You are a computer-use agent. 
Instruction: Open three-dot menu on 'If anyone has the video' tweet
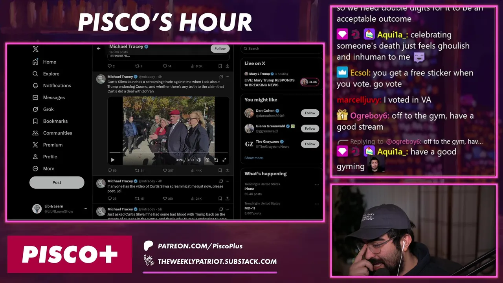pyautogui.click(x=228, y=181)
